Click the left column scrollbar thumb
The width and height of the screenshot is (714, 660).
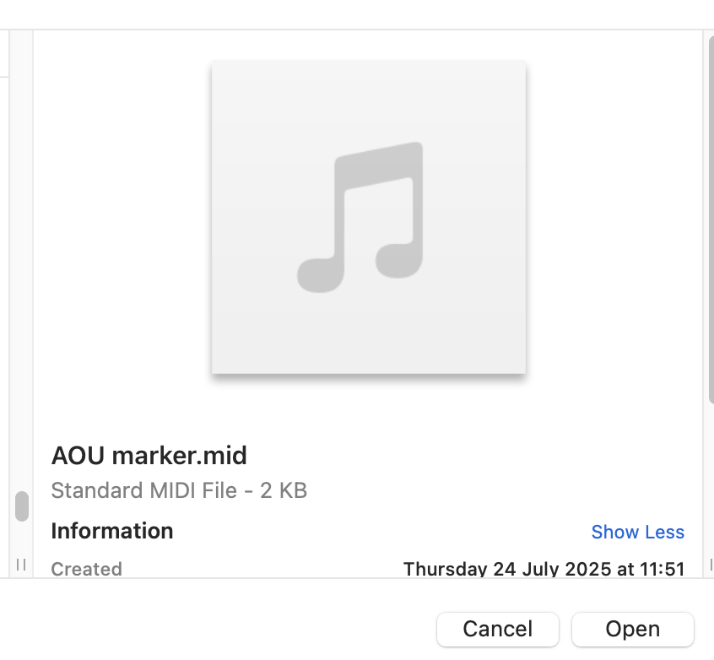click(22, 506)
